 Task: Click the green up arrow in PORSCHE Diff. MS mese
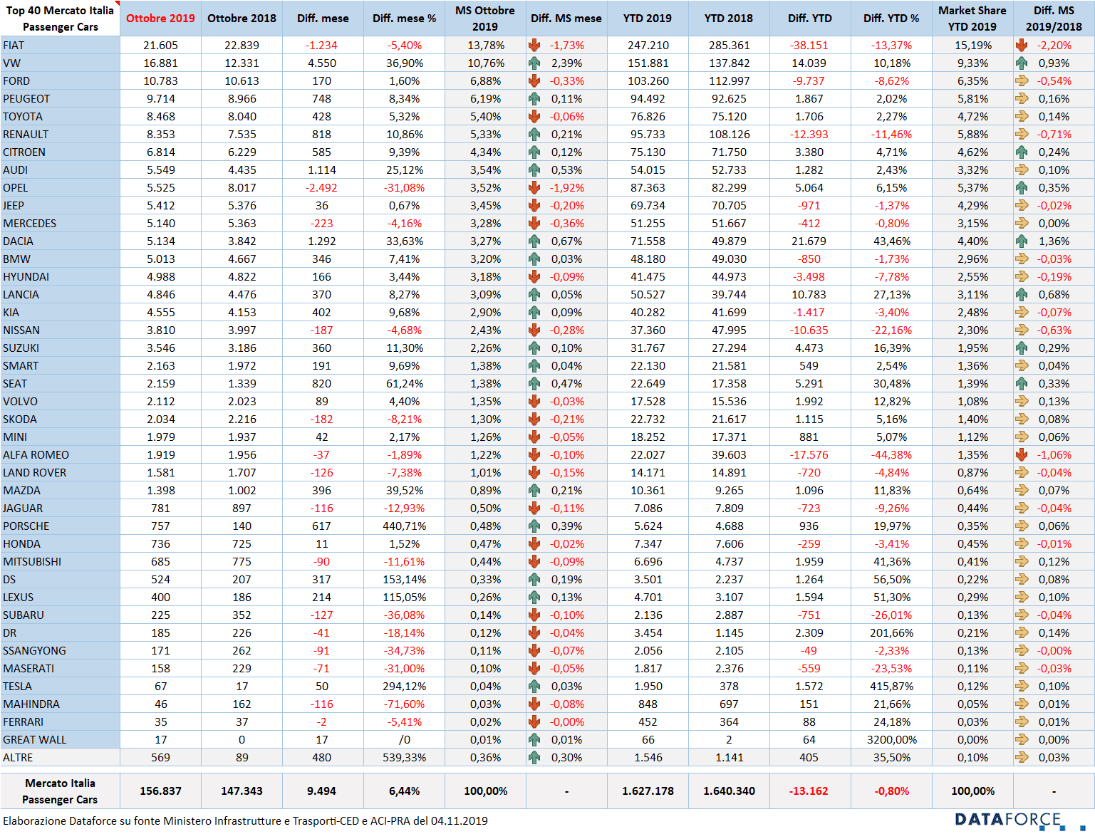coord(534,526)
